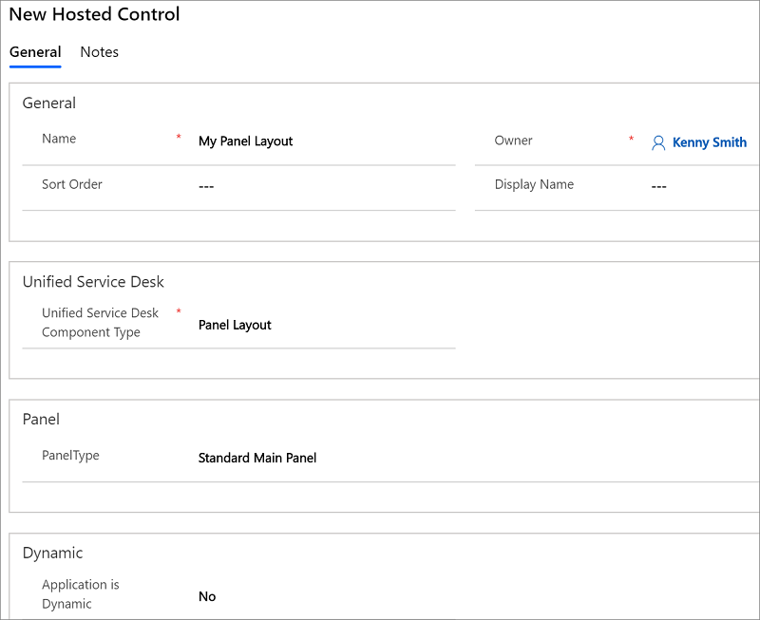Click the person icon beside Kenny Smith
760x620 pixels.
[658, 142]
